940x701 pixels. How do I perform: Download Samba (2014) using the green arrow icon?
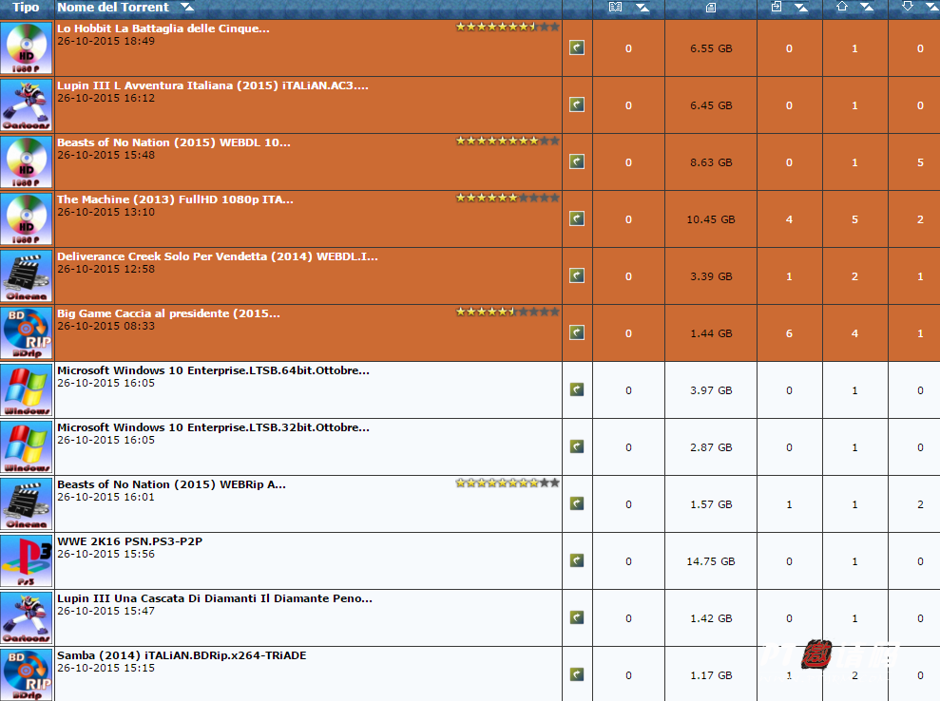577,674
